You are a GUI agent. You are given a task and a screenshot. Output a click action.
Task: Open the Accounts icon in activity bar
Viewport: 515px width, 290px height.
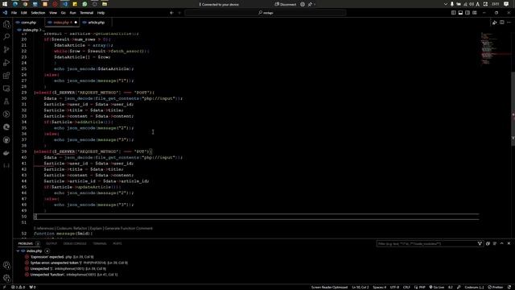(6, 265)
